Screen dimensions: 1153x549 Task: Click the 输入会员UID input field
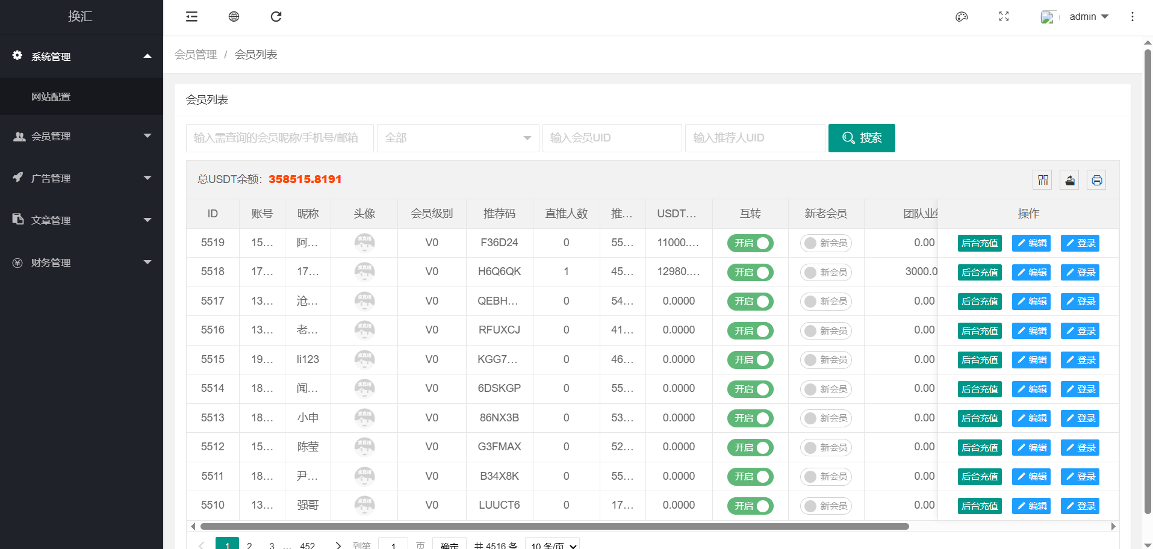[x=612, y=138]
